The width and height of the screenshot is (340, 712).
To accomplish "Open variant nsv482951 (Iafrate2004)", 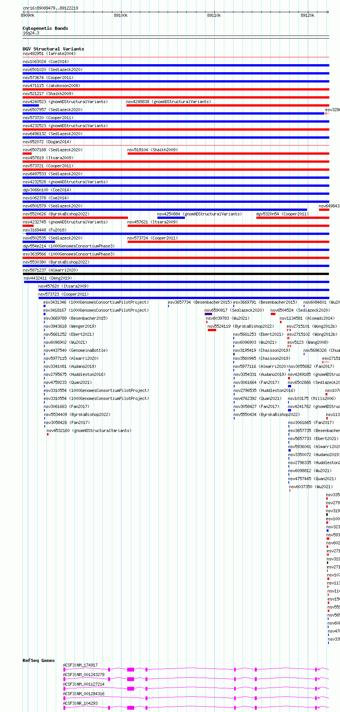I will point(49,53).
